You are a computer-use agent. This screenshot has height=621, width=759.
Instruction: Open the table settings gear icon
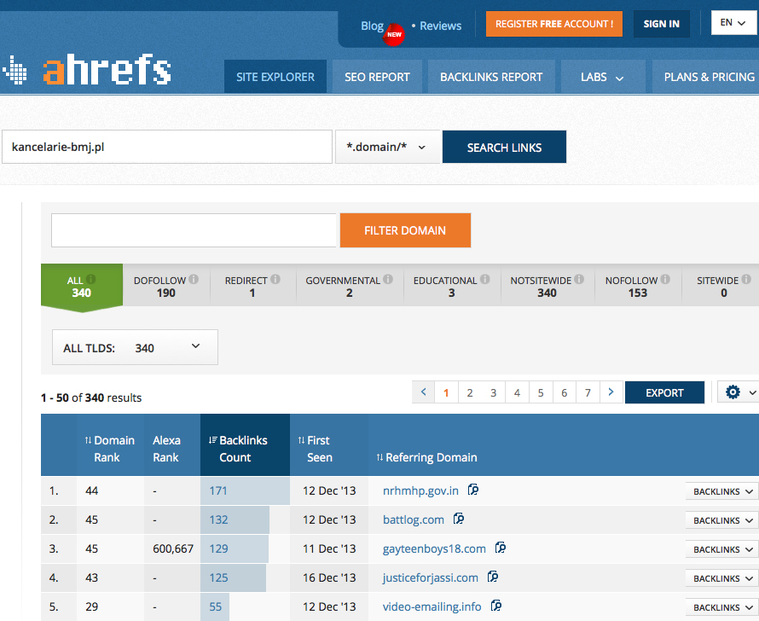733,392
